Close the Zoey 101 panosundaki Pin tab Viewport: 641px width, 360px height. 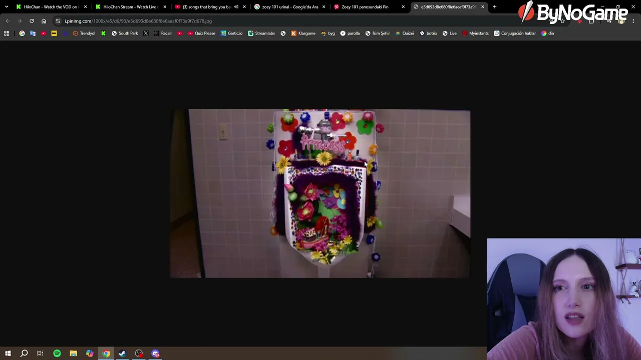point(403,7)
